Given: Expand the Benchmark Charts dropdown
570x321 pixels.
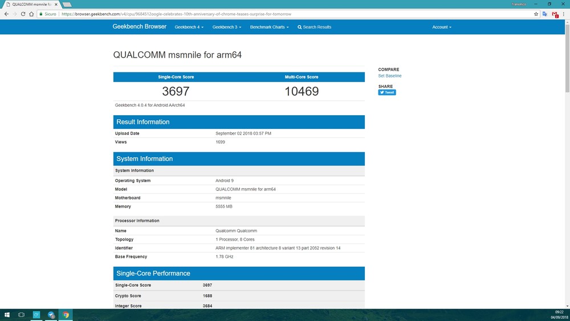Looking at the screenshot, I should pos(270,27).
